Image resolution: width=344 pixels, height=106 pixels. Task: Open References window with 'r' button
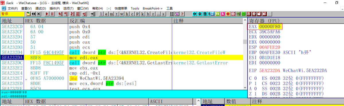(x=153, y=14)
